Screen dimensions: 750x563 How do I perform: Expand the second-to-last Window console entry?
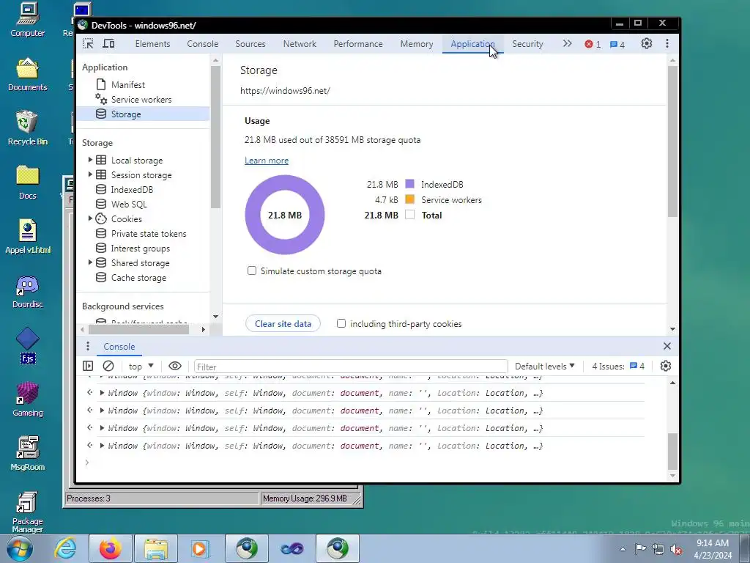[101, 428]
